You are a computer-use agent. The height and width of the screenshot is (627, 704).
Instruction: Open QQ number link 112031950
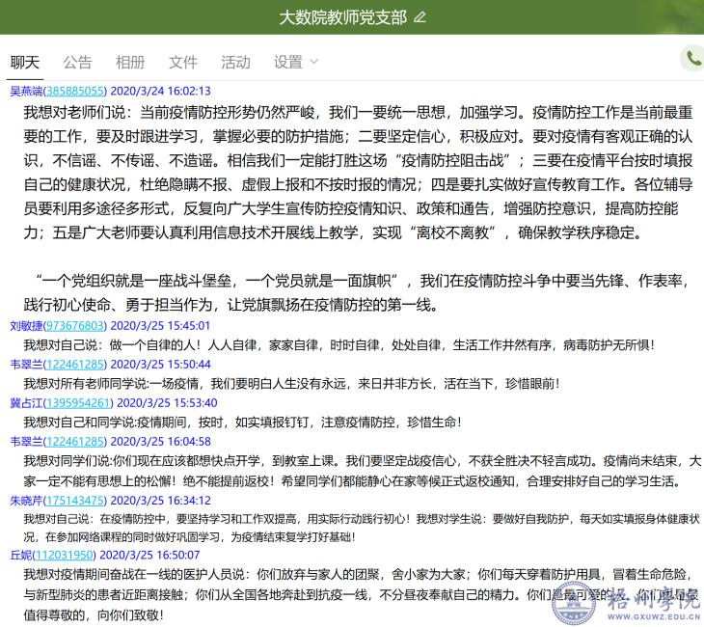pos(64,555)
